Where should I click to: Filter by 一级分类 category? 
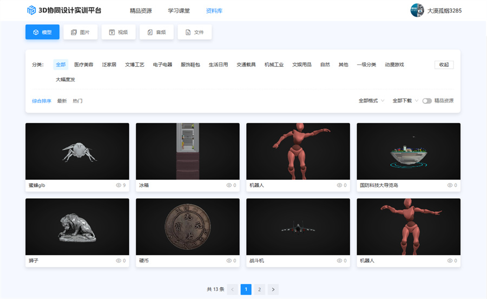(366, 64)
